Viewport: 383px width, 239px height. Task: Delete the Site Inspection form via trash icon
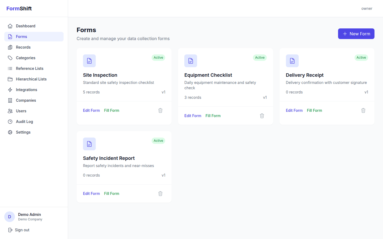click(x=160, y=110)
